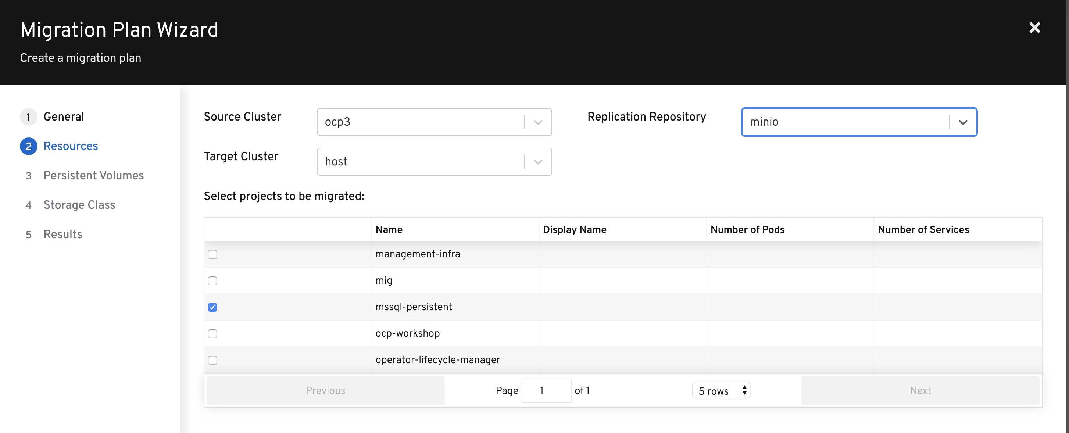
Task: Close the Migration Plan Wizard
Action: tap(1035, 28)
